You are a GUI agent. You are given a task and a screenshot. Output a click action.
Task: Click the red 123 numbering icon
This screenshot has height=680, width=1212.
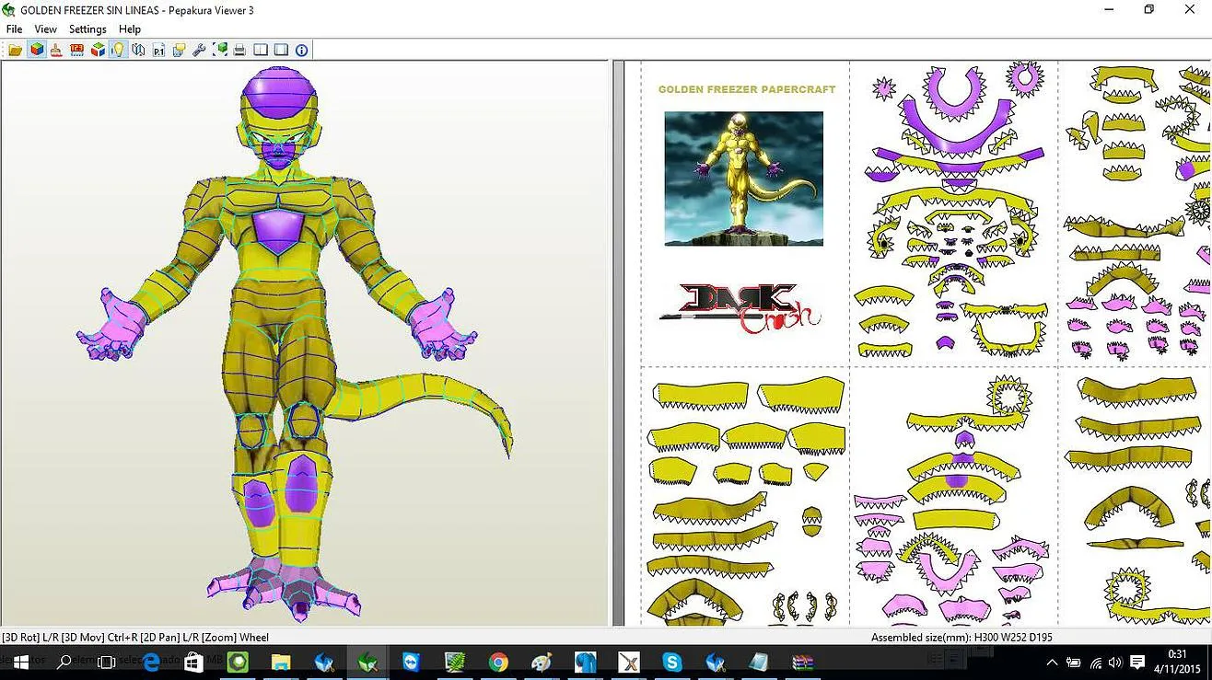coord(76,50)
